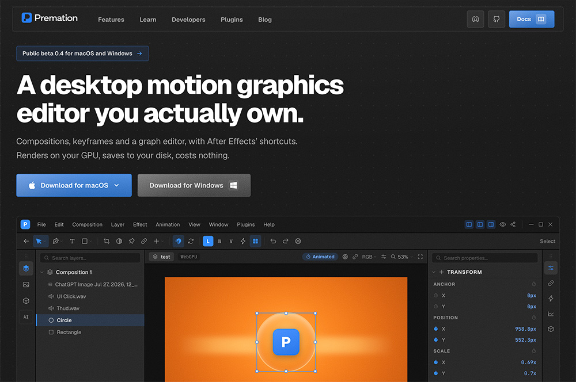Open the settings gear in app toolbar
The height and width of the screenshot is (382, 576).
tap(298, 241)
